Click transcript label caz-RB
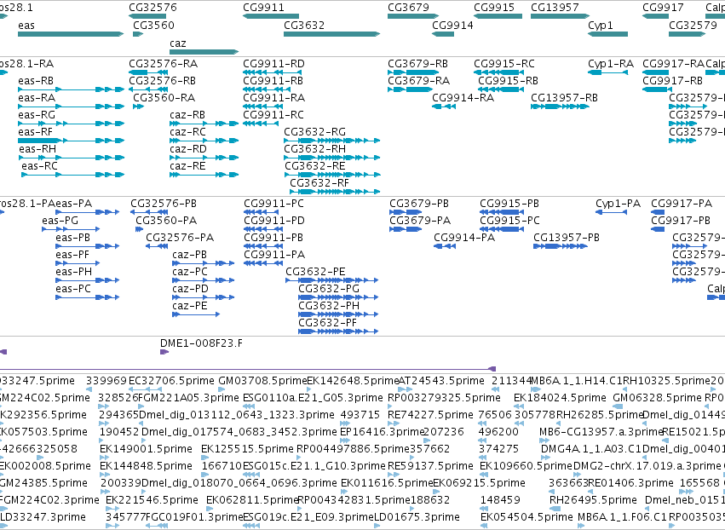 tap(187, 115)
